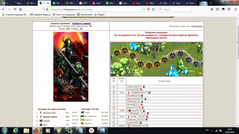Click level node 20 on the map
Viewport: 239px width, 134px height.
(125, 50)
